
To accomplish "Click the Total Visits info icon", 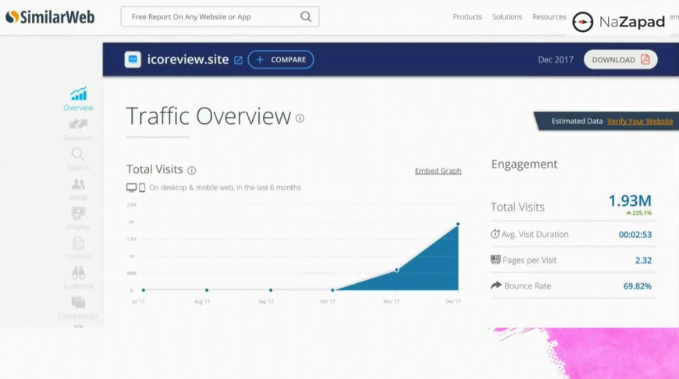I will point(191,171).
